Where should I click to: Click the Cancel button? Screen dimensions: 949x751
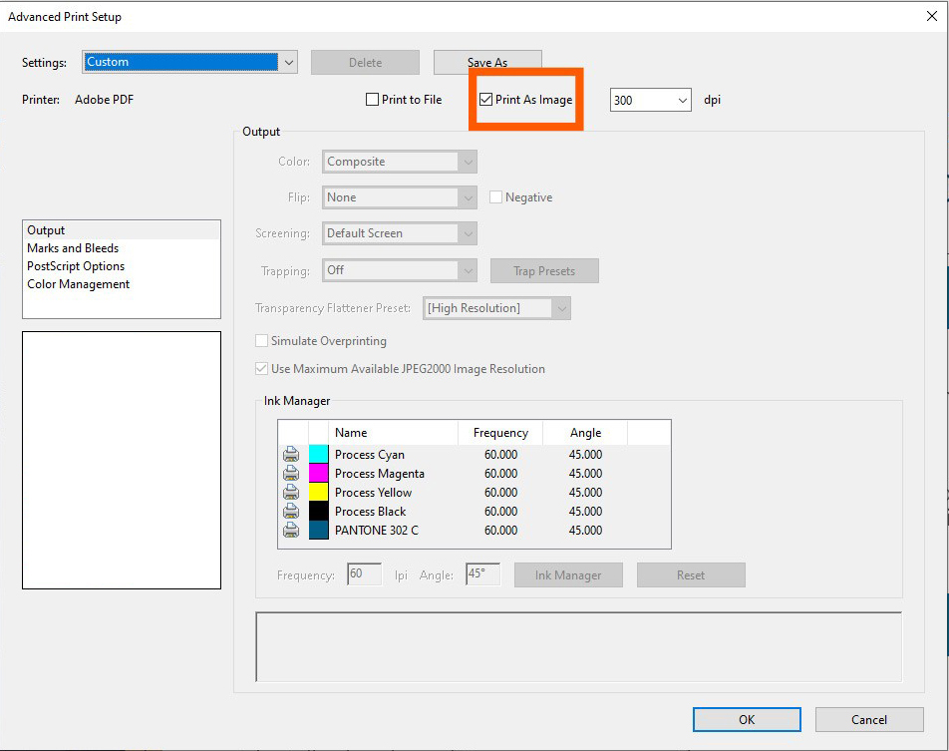[x=869, y=719]
